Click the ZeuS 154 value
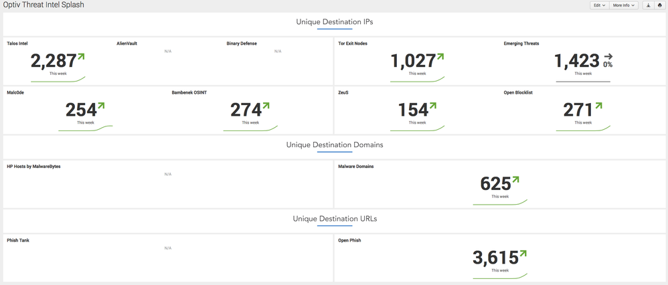This screenshot has width=668, height=285. tap(413, 110)
